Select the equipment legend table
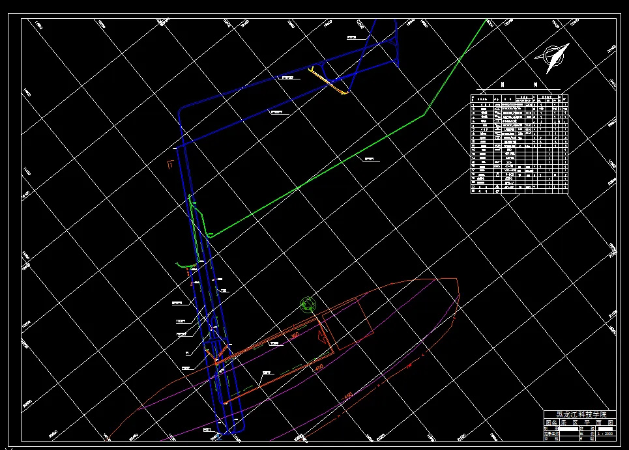Viewport: 629px width, 450px height. point(519,145)
